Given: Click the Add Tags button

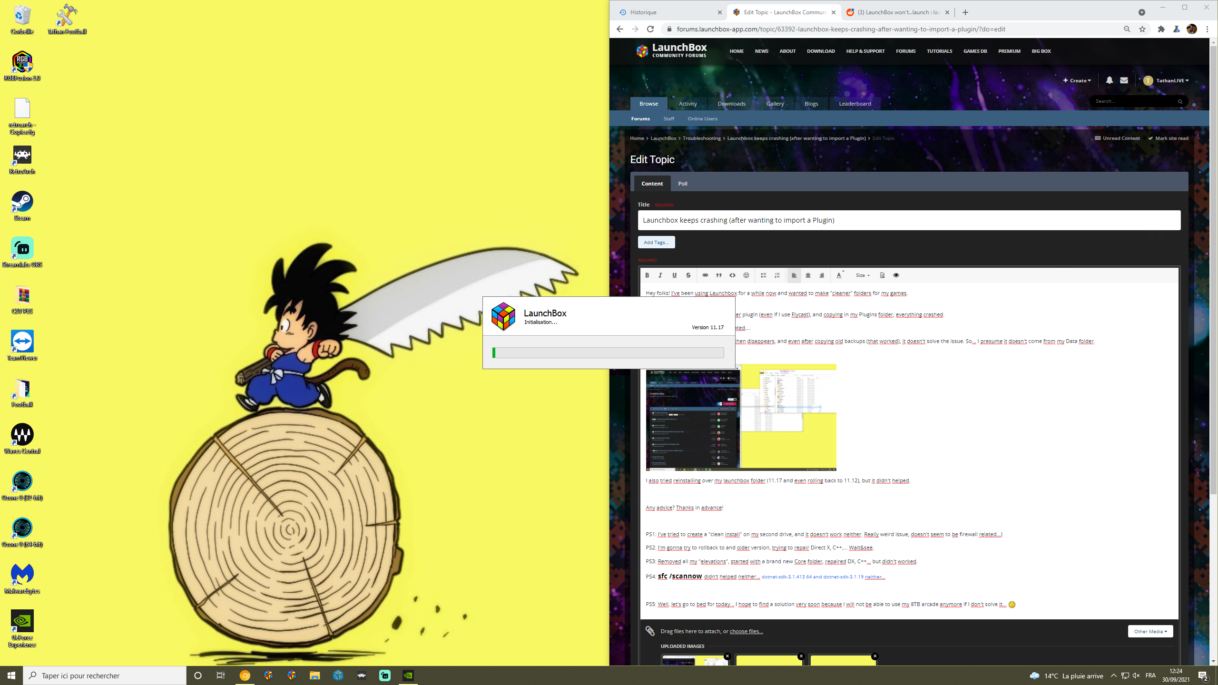Looking at the screenshot, I should point(656,242).
